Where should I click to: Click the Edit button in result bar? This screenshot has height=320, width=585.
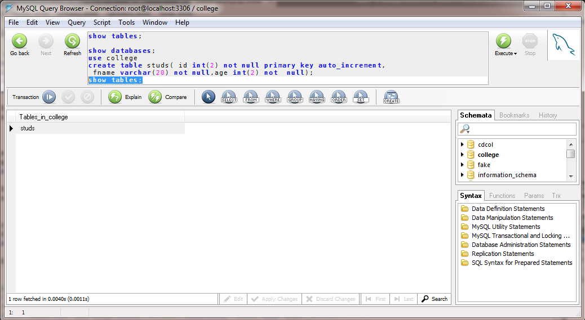click(x=233, y=299)
